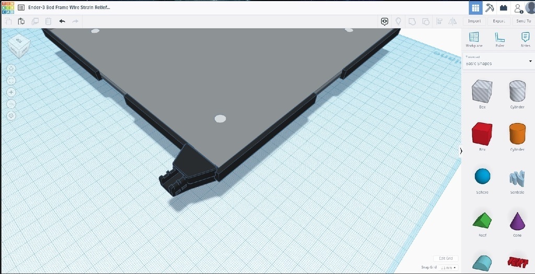Pick the teal Round Roof shape
535x274 pixels.
point(482,264)
